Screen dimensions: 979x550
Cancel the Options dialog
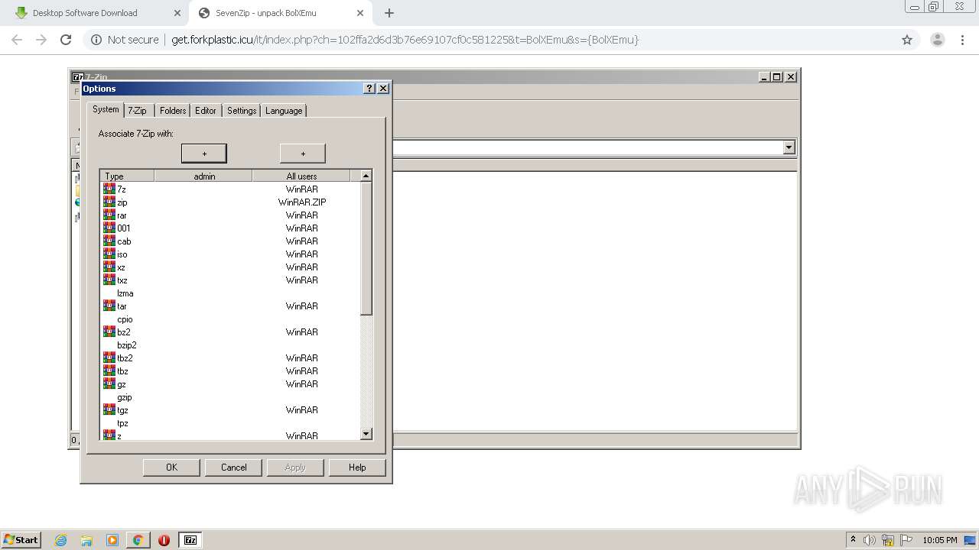tap(233, 467)
